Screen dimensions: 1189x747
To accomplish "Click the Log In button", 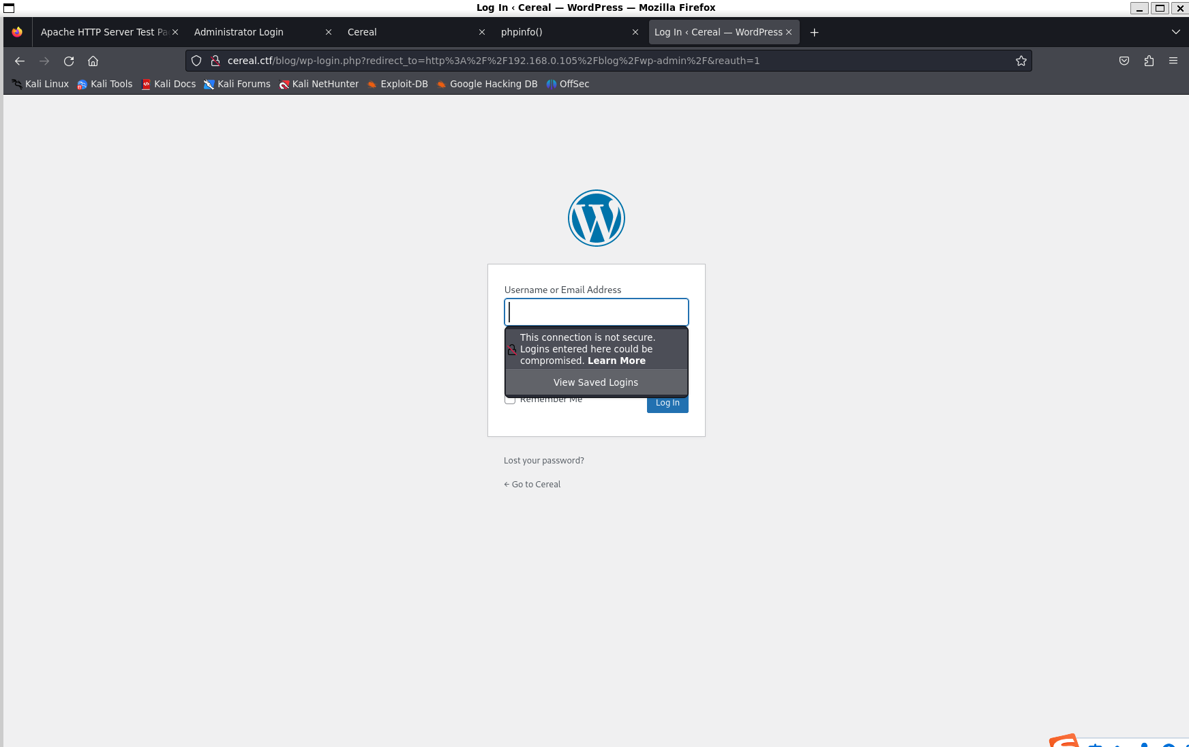I will pos(667,403).
